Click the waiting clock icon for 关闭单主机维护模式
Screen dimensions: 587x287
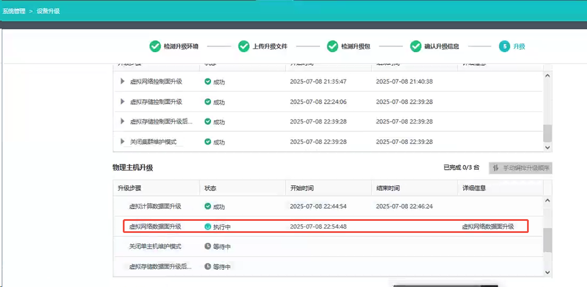pos(208,246)
